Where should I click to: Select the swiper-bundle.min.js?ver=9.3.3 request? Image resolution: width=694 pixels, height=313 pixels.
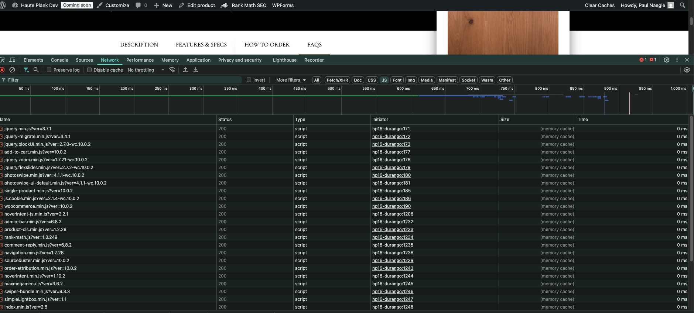click(344, 292)
